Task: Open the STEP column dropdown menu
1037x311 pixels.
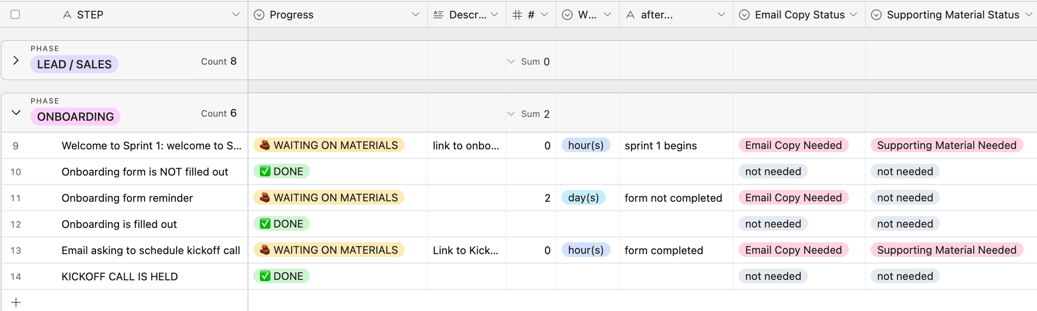Action: pyautogui.click(x=236, y=15)
